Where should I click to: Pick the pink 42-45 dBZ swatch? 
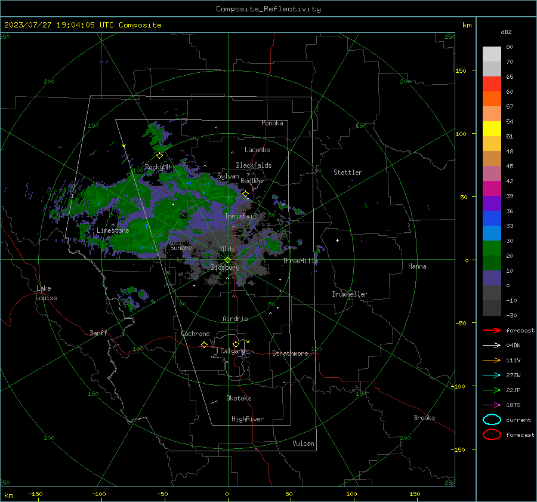pyautogui.click(x=492, y=173)
